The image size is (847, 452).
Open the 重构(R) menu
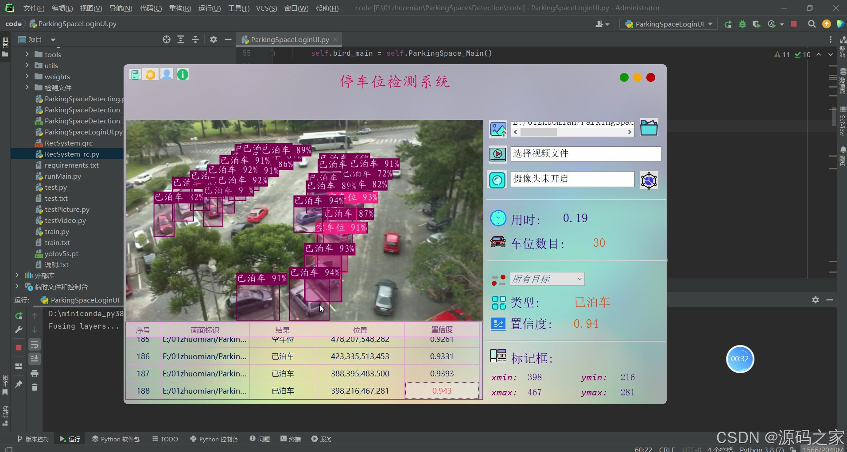click(180, 8)
